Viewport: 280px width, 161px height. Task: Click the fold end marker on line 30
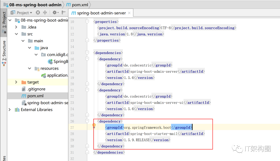pos(87,146)
